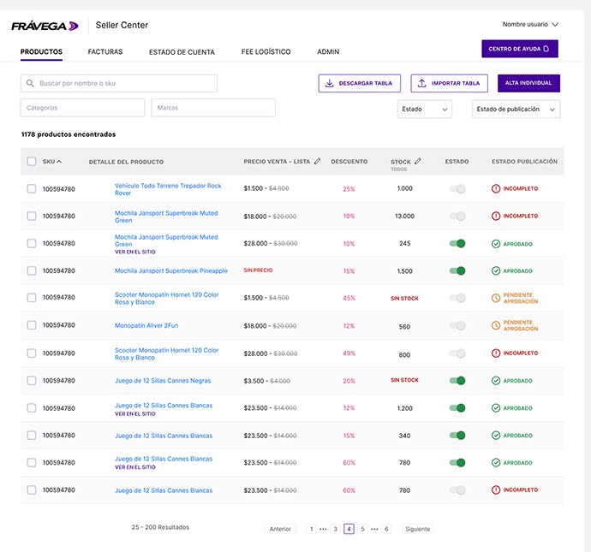The width and height of the screenshot is (591, 552).
Task: Toggle Estado switch for Monopatin Aliver 2Fun
Action: click(457, 325)
